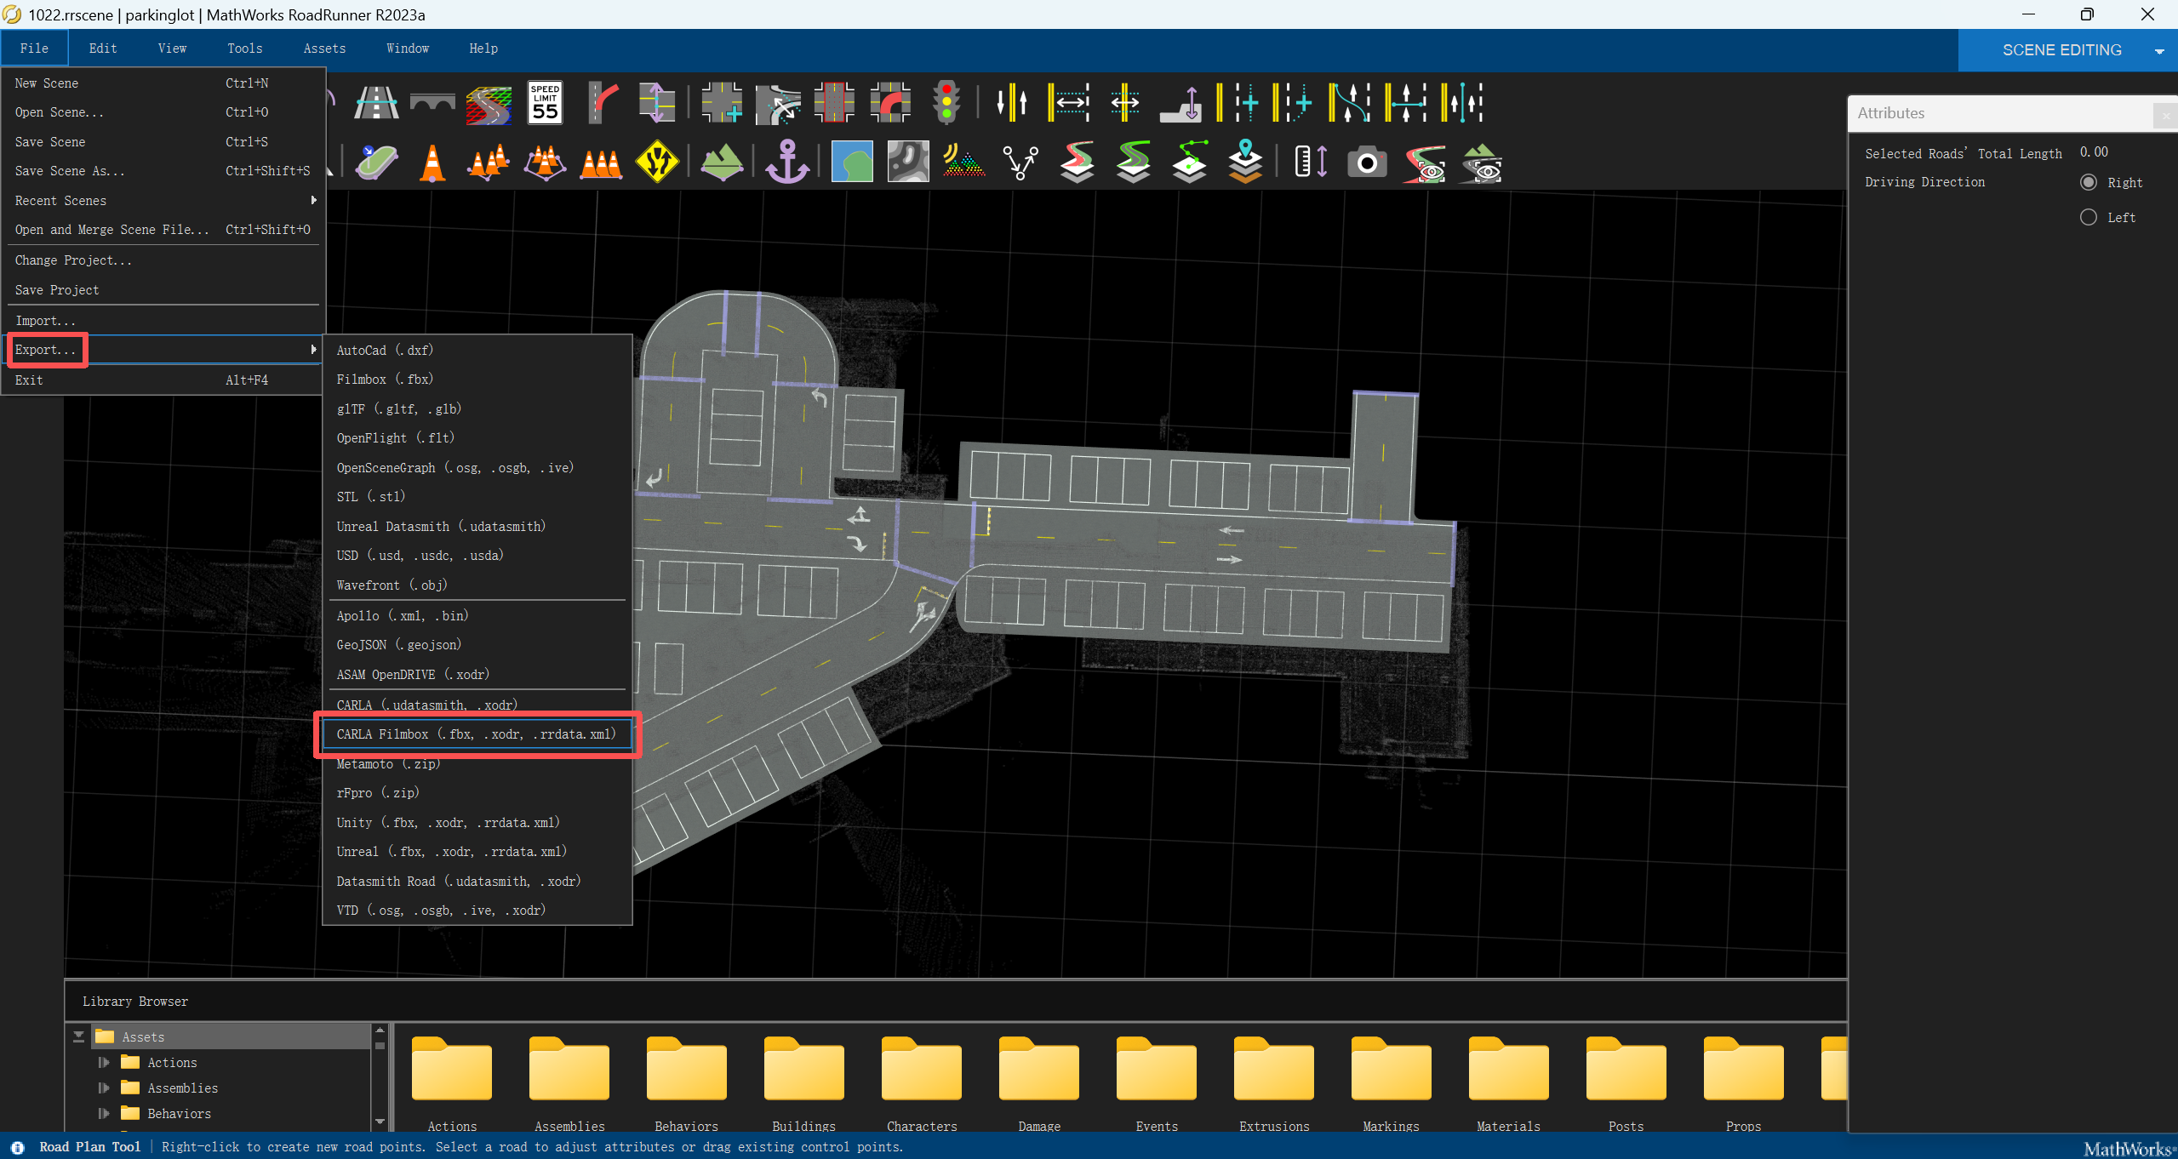Click the library tree scrollbar down arrow

pos(380,1122)
